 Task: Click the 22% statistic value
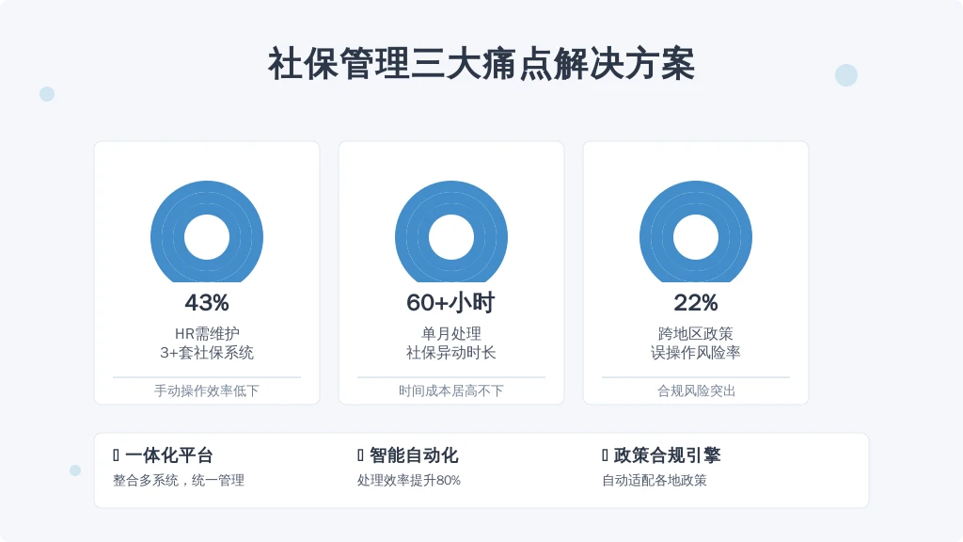click(x=696, y=302)
